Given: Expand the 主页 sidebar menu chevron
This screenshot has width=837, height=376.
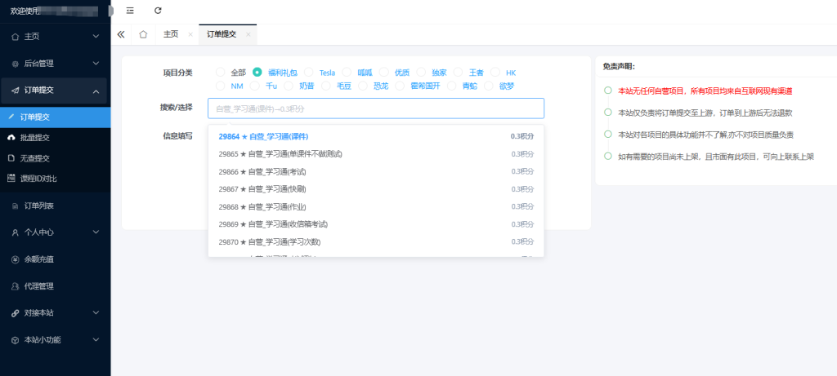Looking at the screenshot, I should pos(96,36).
